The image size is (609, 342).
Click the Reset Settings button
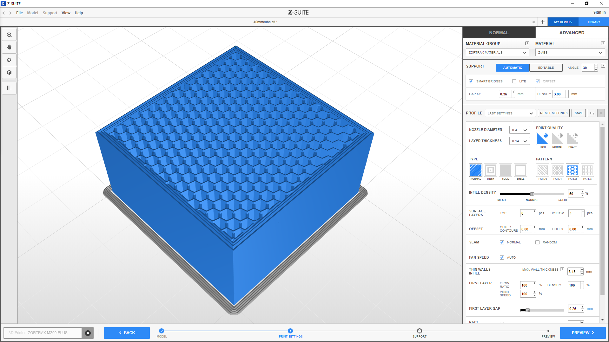click(553, 113)
